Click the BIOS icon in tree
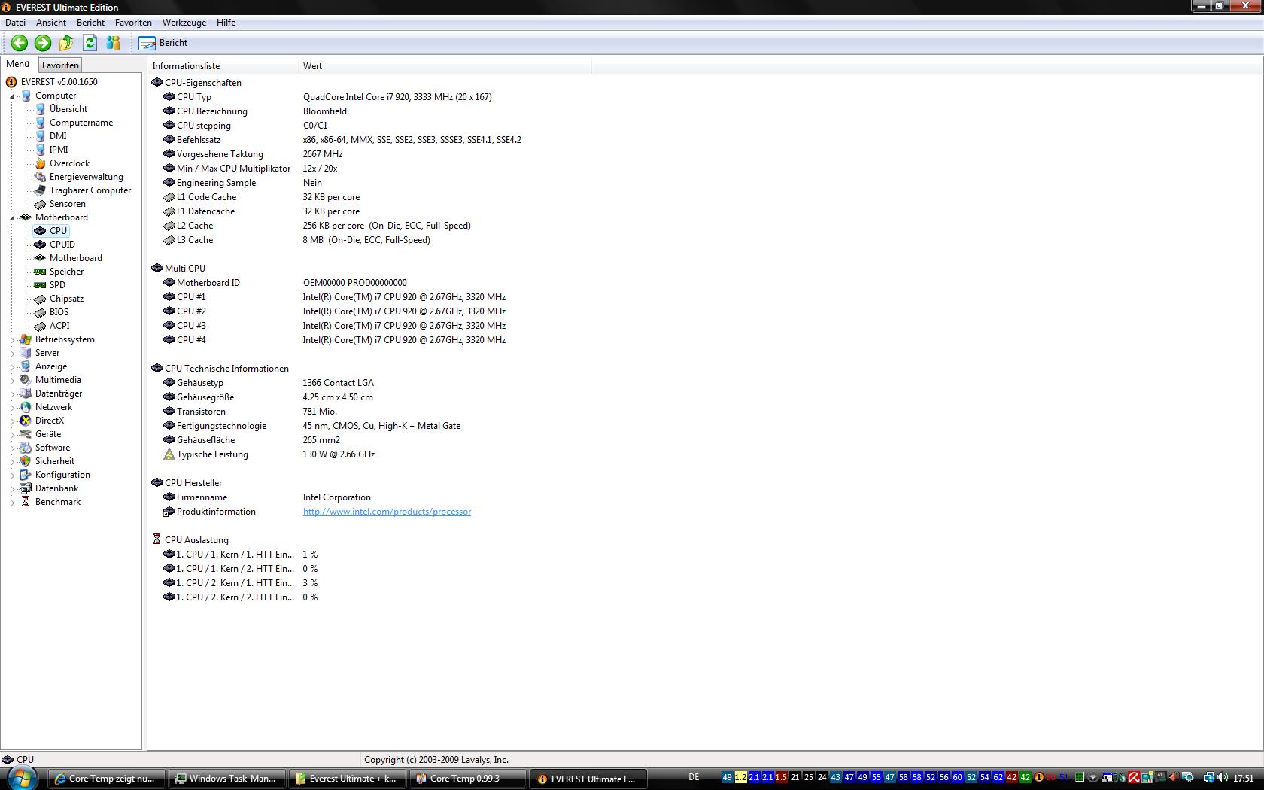 [40, 312]
